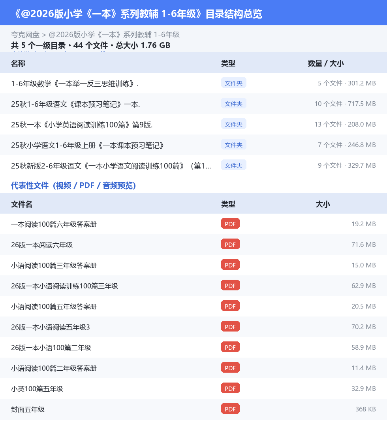Click 文件夹 badge in 一本举一反三思维训练 row
The image size is (387, 432).
[233, 83]
